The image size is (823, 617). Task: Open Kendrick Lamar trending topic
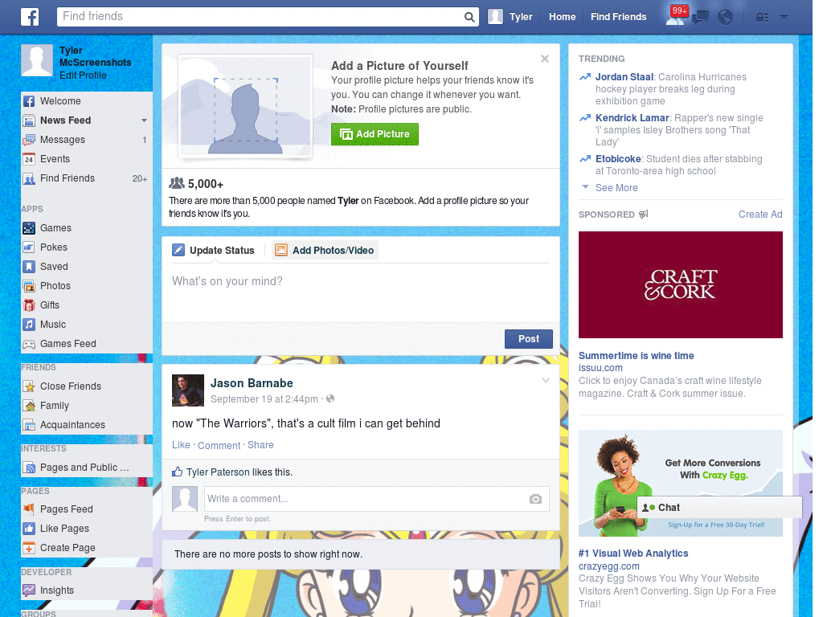point(632,118)
